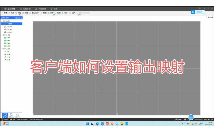
Task: Click the 同步 upload button
Action: [x=64, y=13]
